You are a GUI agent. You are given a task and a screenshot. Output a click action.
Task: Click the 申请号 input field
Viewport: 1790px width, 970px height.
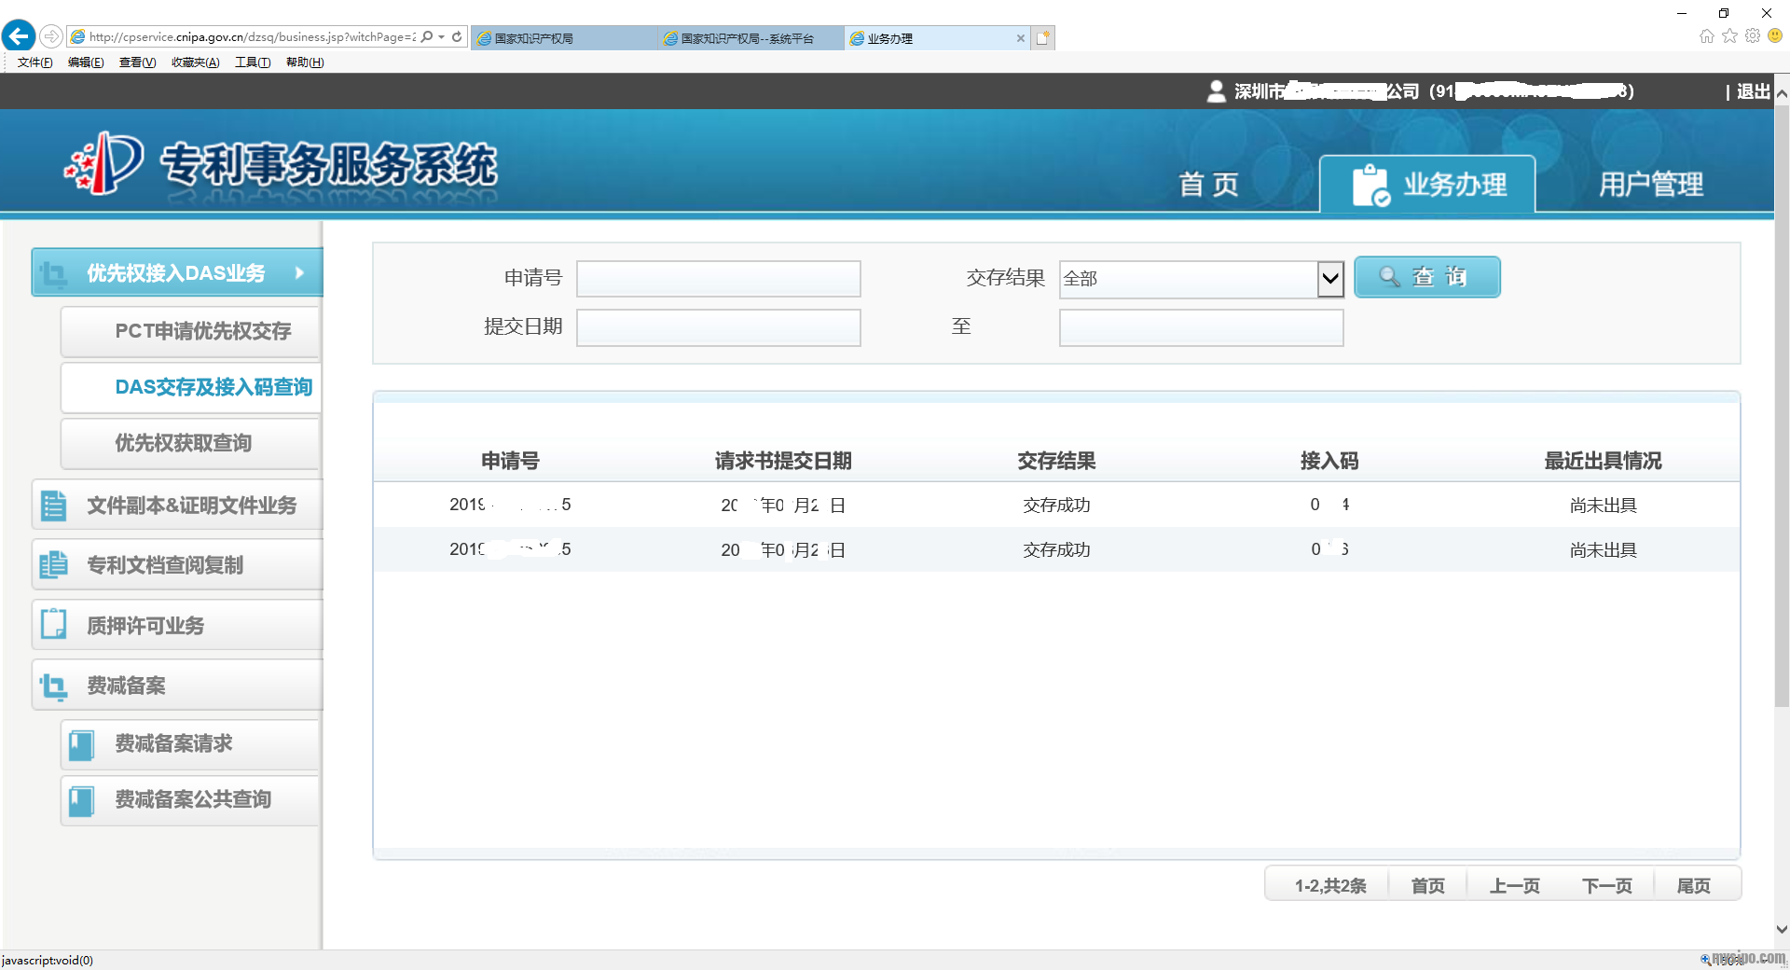[718, 279]
